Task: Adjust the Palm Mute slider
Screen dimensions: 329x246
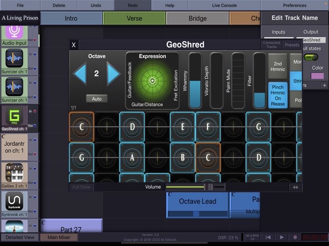Action: coord(238,81)
